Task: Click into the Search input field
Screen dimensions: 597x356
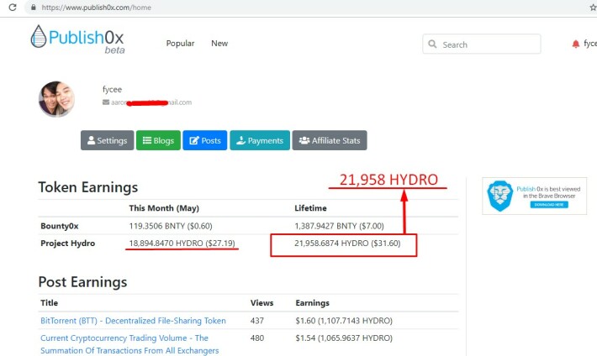Action: [x=481, y=44]
